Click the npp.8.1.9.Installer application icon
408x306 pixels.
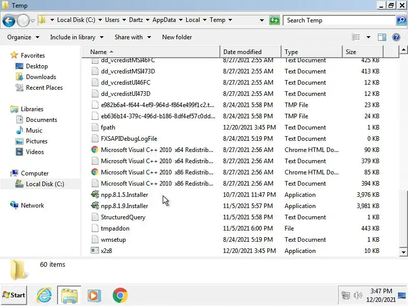[95, 206]
